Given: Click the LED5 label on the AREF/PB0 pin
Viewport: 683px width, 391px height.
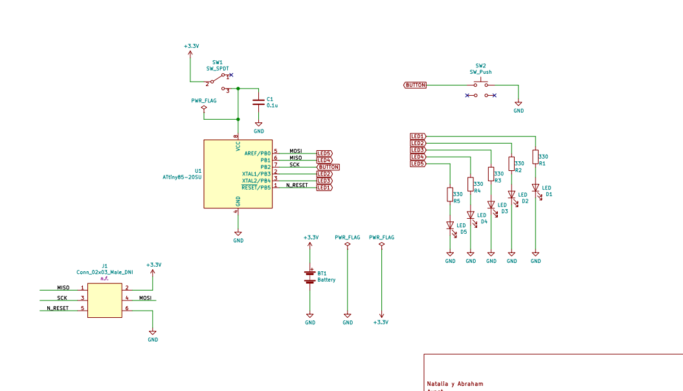Looking at the screenshot, I should click(x=324, y=153).
